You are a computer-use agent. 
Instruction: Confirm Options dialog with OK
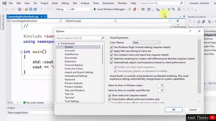click(173, 110)
